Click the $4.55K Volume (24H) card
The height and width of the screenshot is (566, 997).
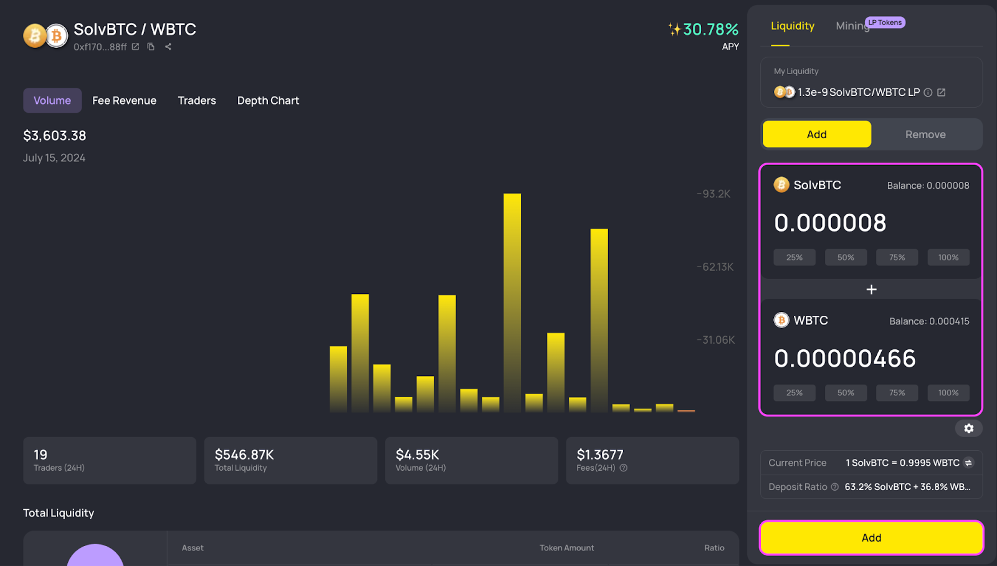pos(471,460)
